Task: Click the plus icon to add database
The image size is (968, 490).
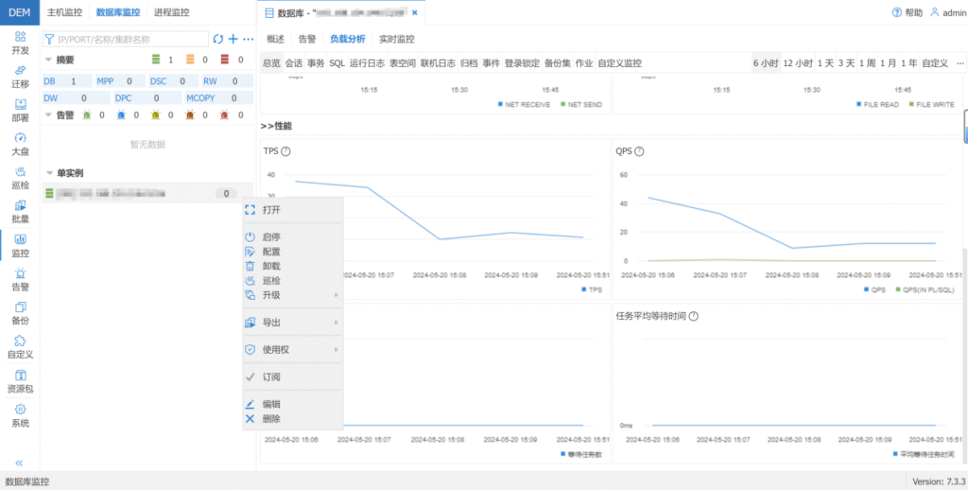Action: click(x=233, y=39)
